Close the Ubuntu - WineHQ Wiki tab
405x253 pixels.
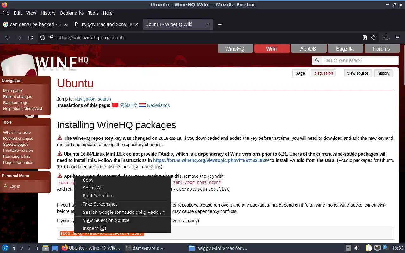(208, 24)
